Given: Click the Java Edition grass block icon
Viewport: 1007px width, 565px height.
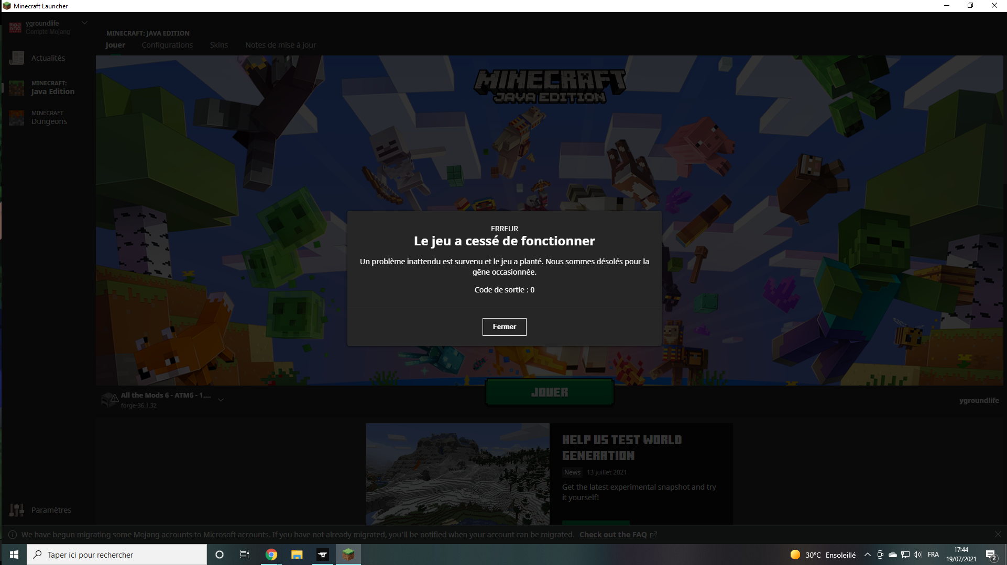Looking at the screenshot, I should click(17, 88).
